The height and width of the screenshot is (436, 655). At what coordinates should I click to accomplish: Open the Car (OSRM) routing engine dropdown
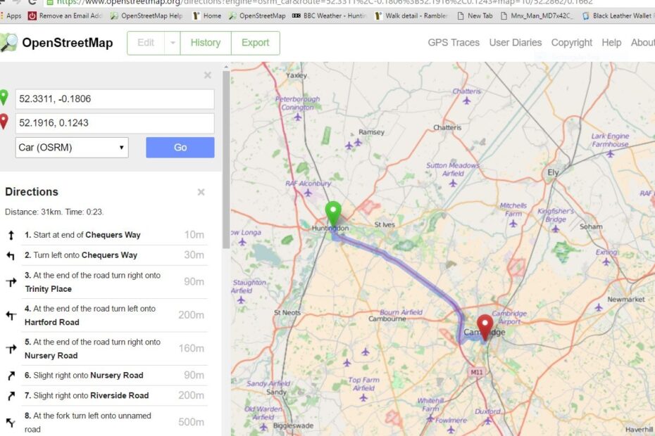tap(72, 148)
